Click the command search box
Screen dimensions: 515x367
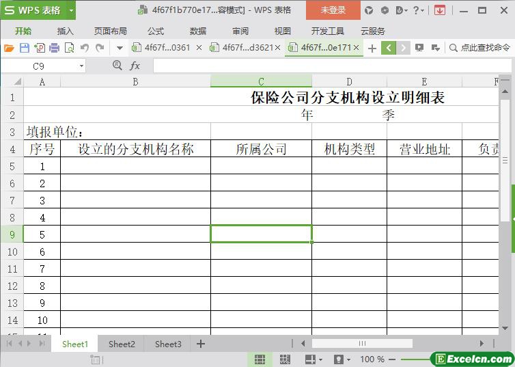pyautogui.click(x=479, y=48)
